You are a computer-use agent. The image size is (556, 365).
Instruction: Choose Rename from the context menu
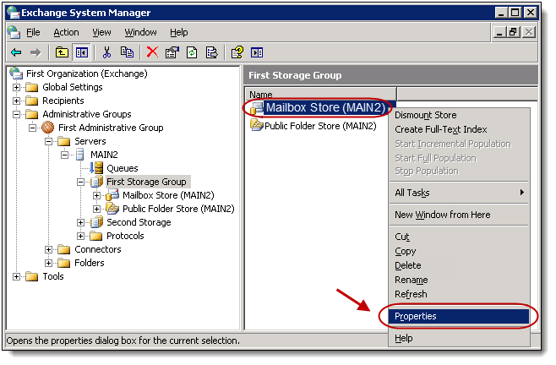coord(459,280)
